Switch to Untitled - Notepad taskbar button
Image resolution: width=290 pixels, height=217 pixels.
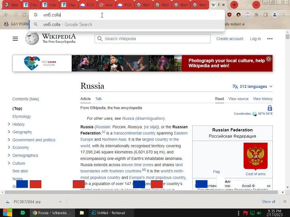pos(111,213)
